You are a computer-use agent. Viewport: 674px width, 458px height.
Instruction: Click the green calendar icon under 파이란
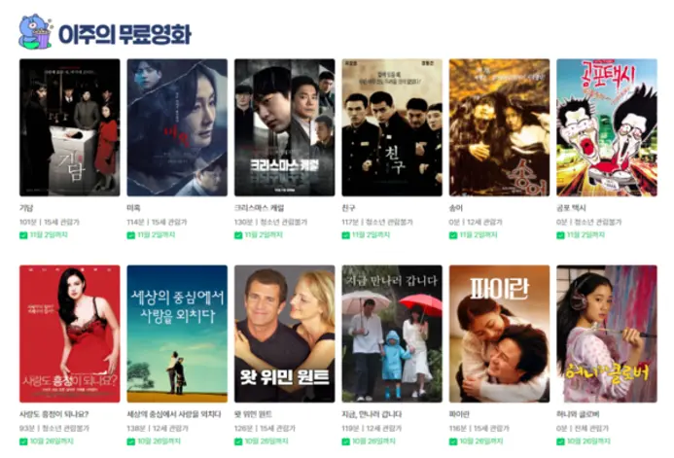[453, 441]
